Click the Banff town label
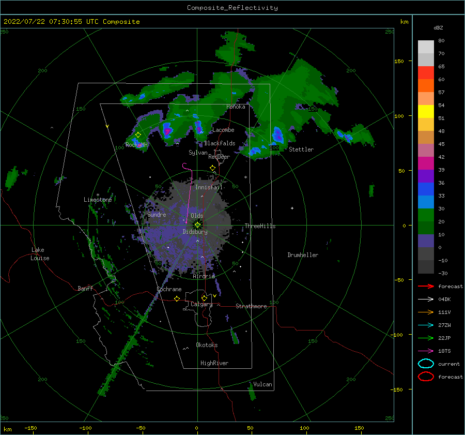Screen dimensions: 465x435 pyautogui.click(x=85, y=288)
